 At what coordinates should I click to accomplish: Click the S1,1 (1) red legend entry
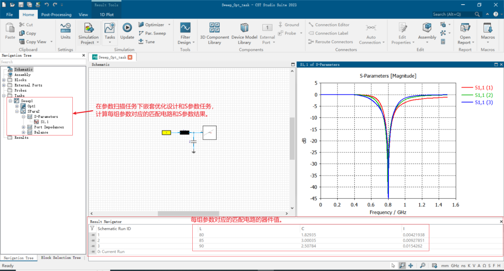(x=477, y=88)
